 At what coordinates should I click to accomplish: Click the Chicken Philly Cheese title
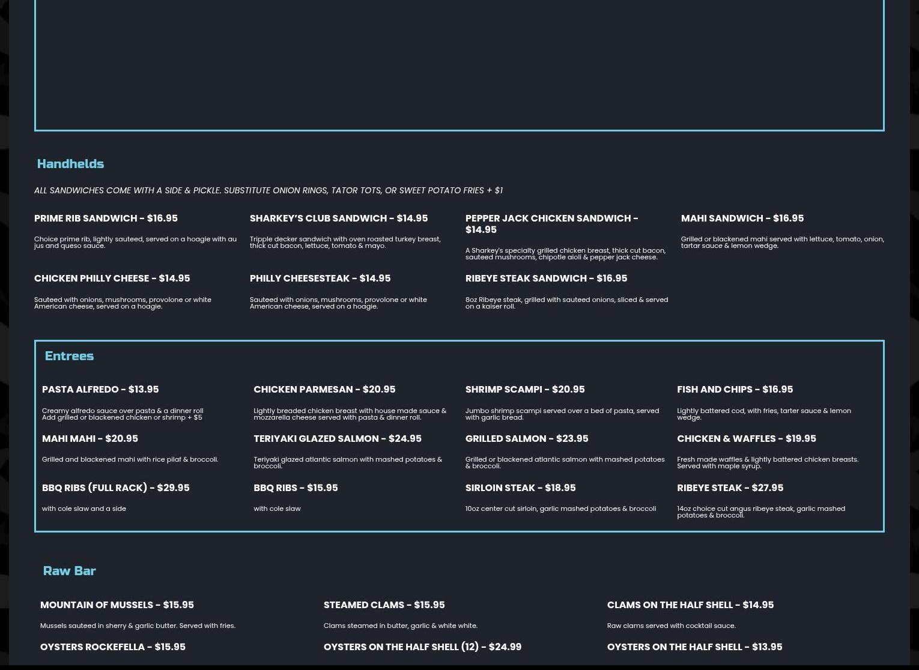click(112, 279)
